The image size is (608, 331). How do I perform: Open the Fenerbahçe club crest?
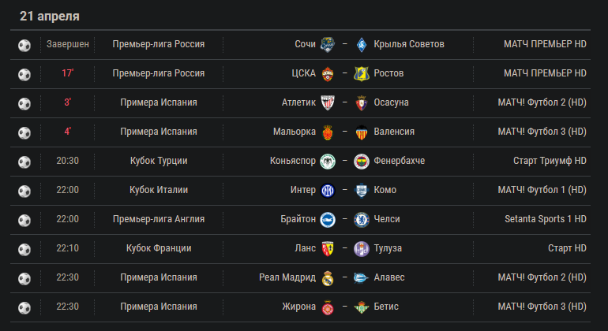(x=362, y=161)
